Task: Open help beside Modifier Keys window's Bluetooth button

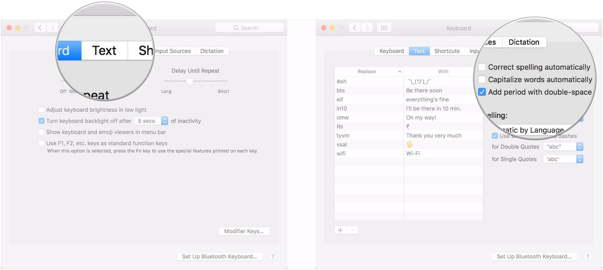Action: [273, 257]
